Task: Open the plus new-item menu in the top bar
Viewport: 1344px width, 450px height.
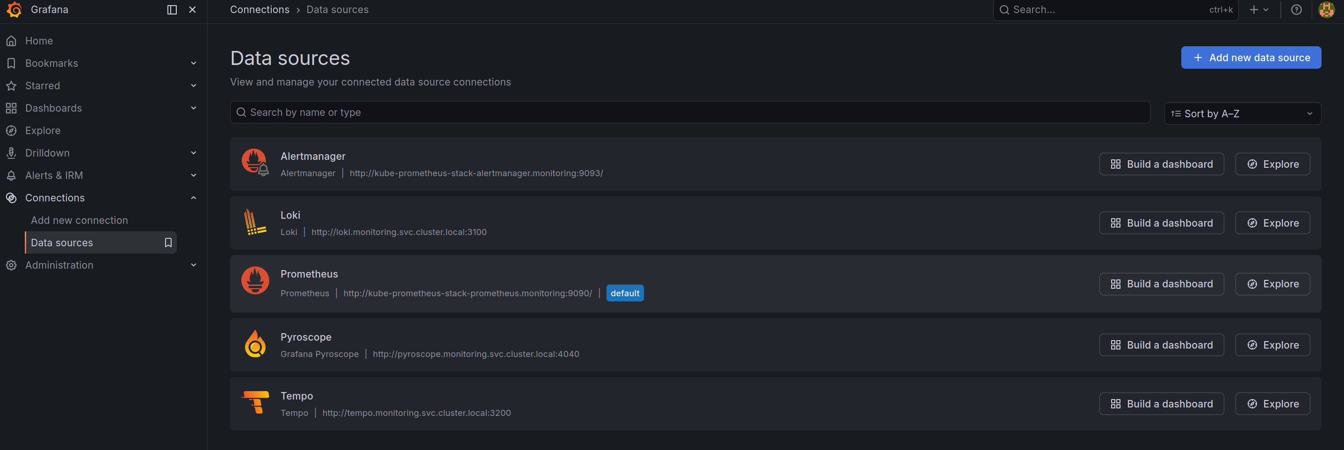Action: [x=1258, y=10]
